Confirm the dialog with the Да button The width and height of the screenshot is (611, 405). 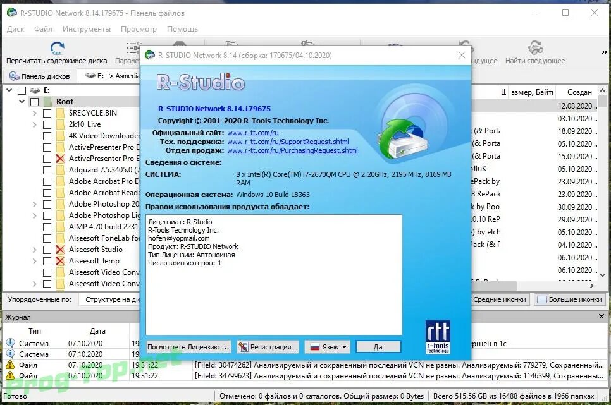(x=378, y=347)
